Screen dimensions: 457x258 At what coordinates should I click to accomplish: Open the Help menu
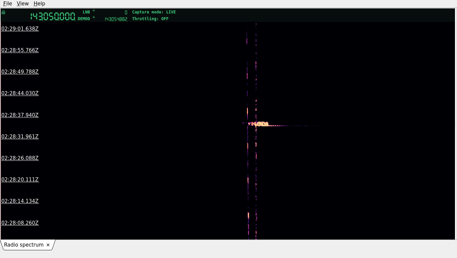(x=39, y=3)
